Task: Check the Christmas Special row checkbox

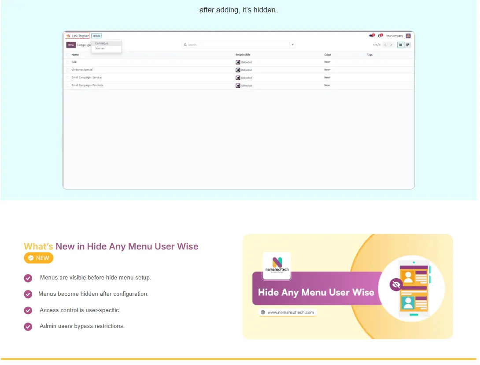Action: (68, 70)
